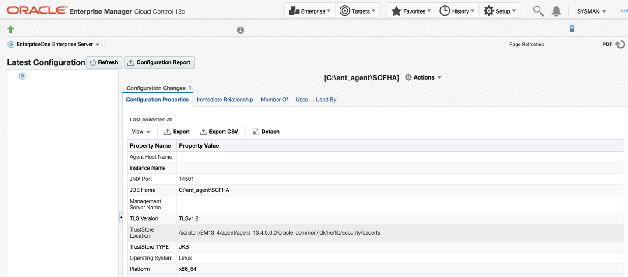Expand the Setup dropdown menu
Image resolution: width=628 pixels, height=277 pixels.
(500, 11)
